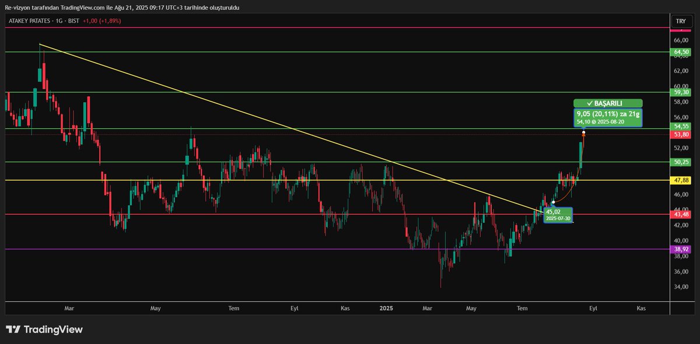The height and width of the screenshot is (344, 700).
Task: Click the 59,30 green price tag
Action: (681, 92)
